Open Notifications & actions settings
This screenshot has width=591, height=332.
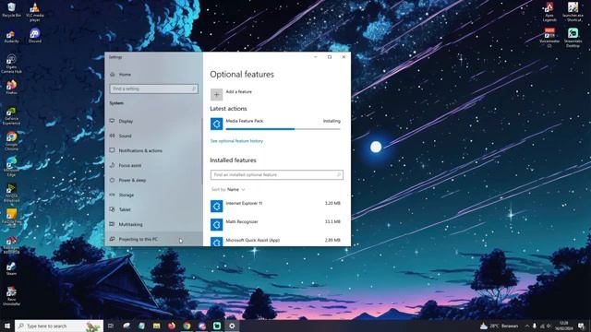[x=154, y=150]
